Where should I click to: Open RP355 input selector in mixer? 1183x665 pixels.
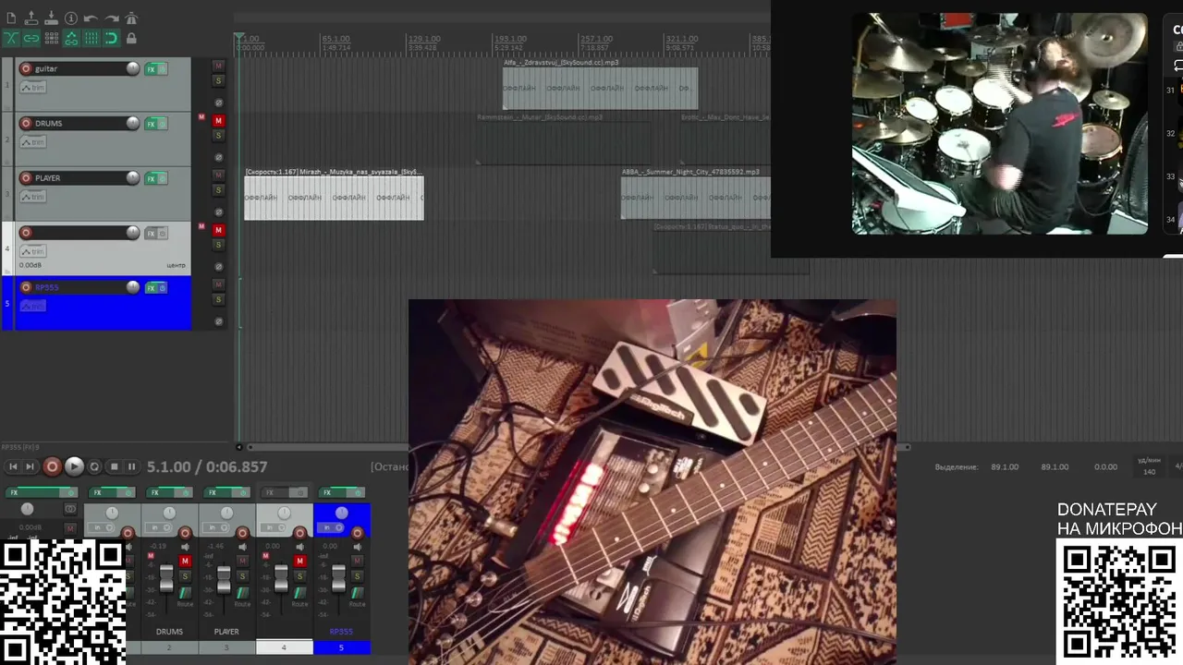[x=330, y=527]
